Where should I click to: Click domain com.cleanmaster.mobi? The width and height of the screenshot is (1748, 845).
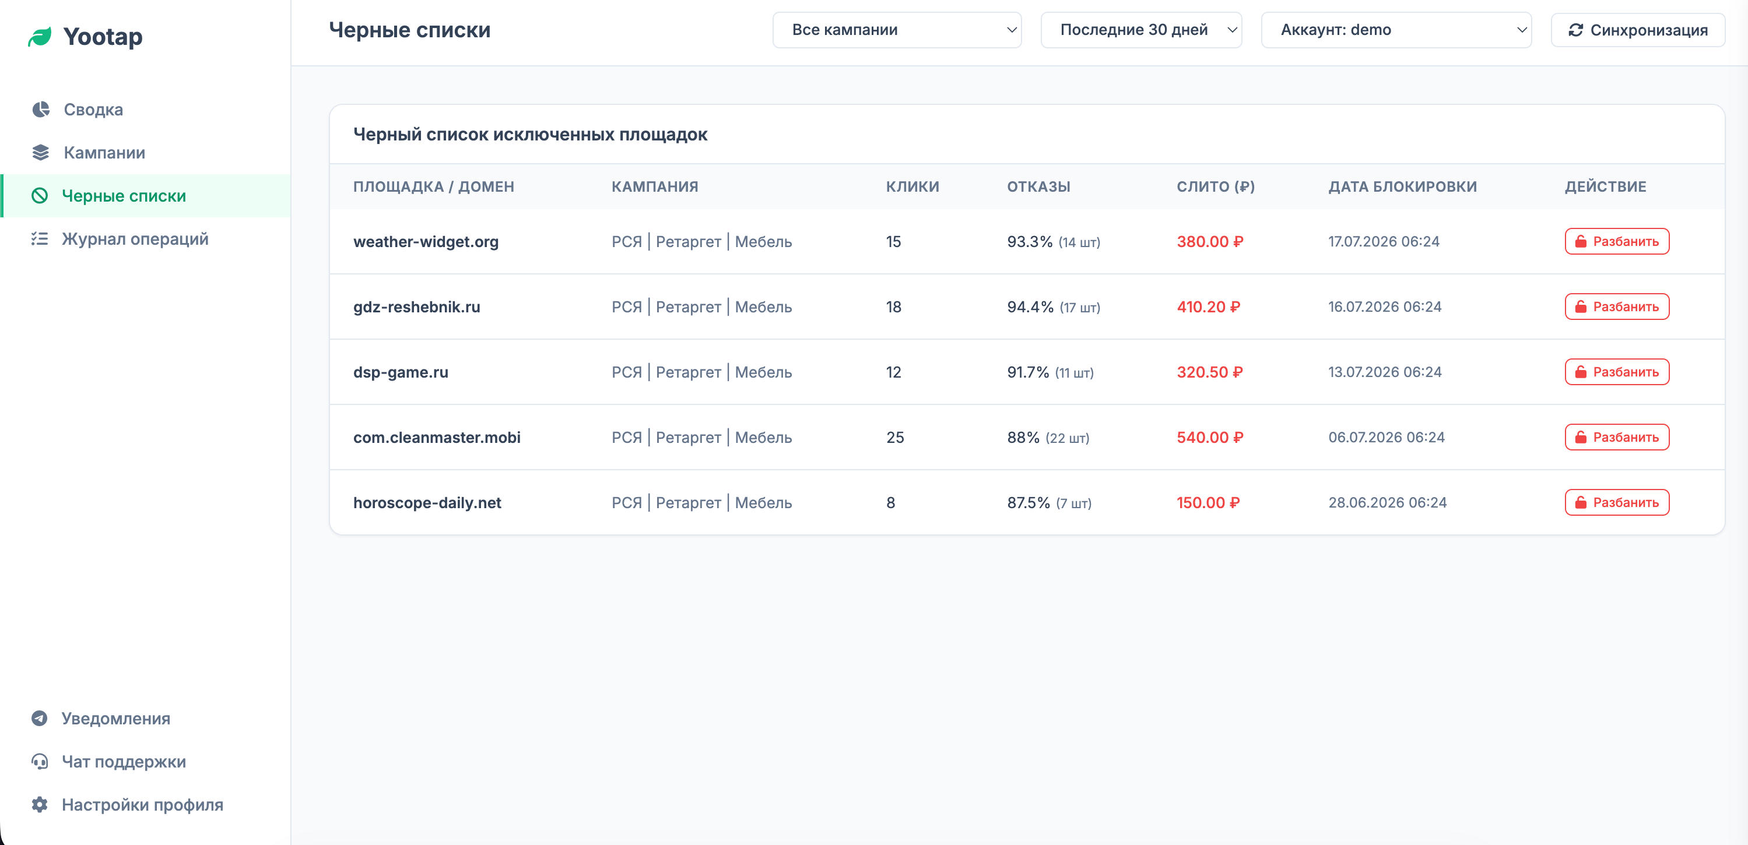[436, 438]
